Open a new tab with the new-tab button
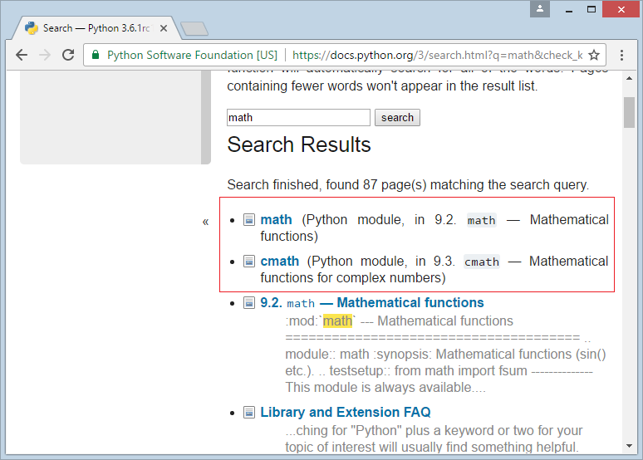 [194, 29]
